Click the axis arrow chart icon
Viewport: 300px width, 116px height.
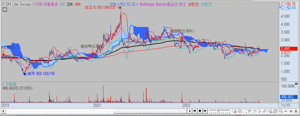click(250, 111)
